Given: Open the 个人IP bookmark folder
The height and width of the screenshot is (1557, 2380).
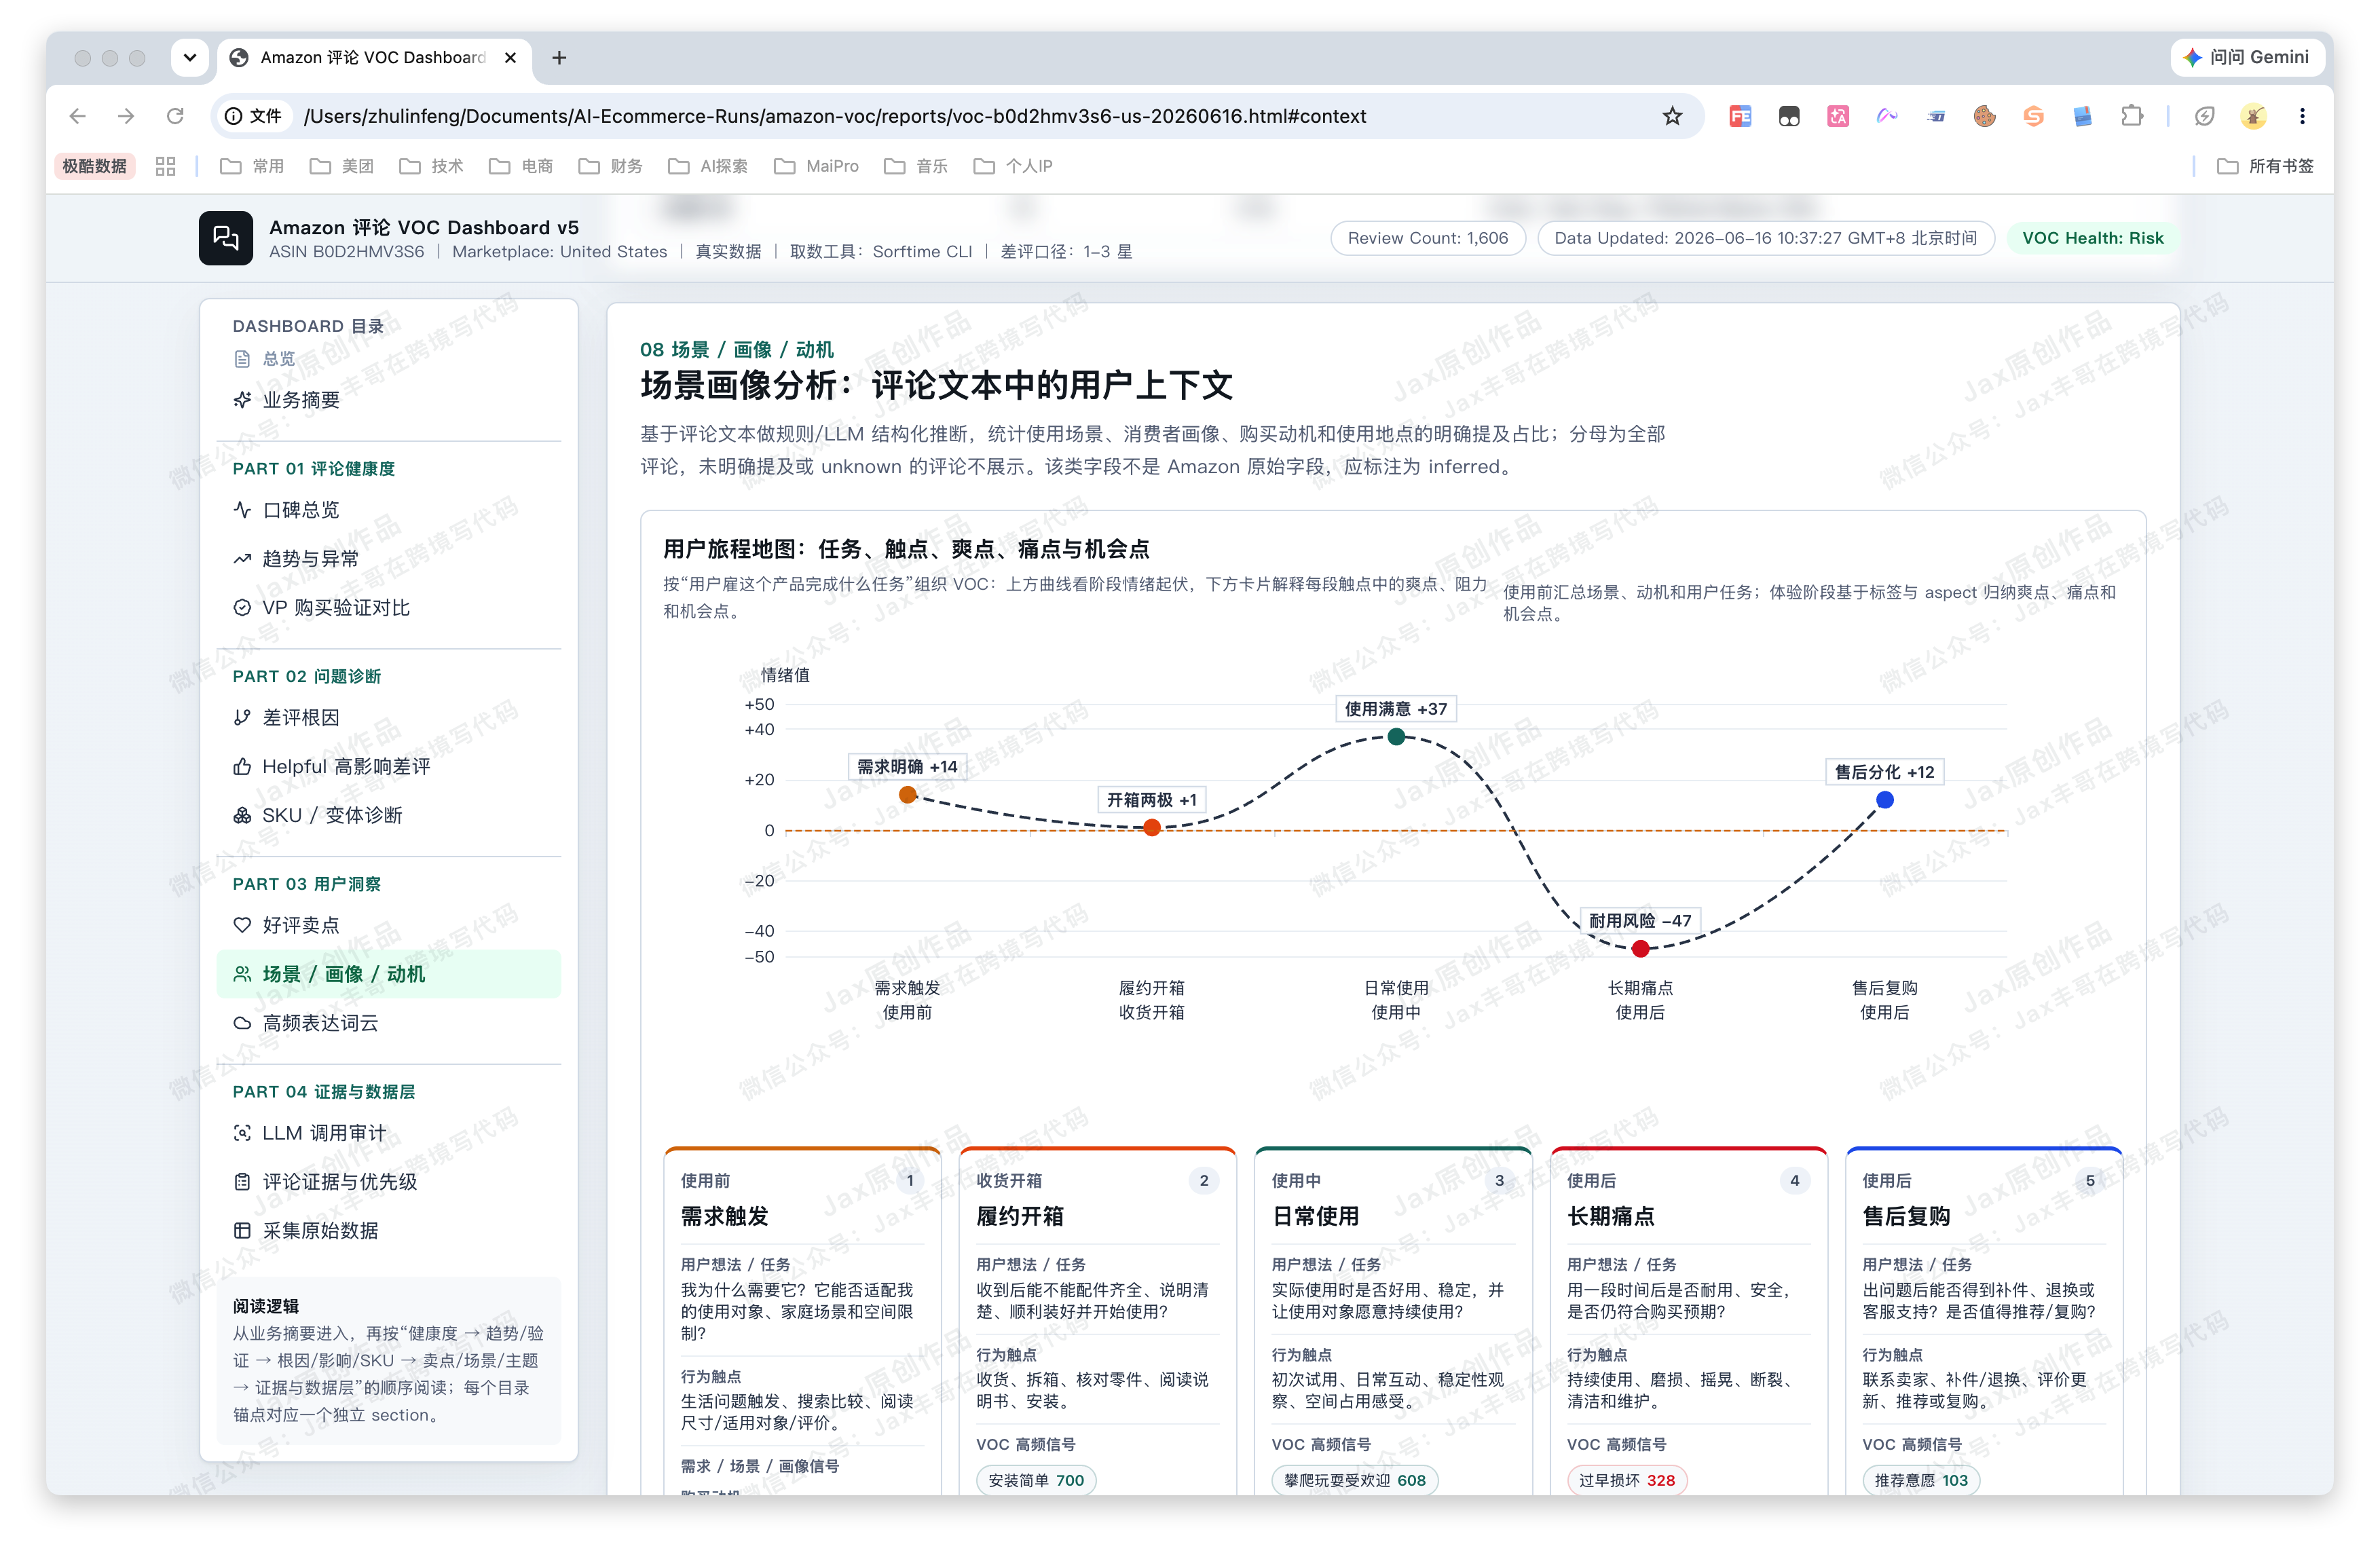Looking at the screenshot, I should point(1013,166).
